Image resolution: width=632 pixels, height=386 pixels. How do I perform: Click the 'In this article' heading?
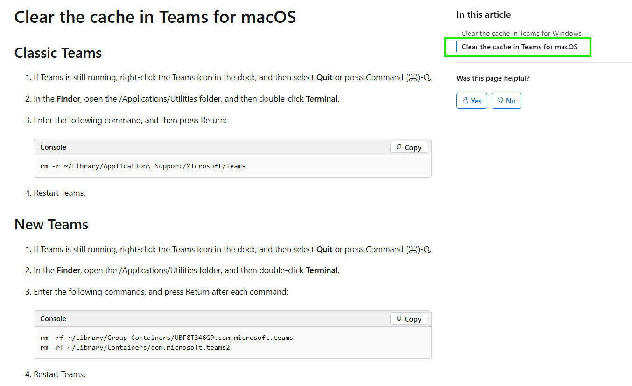(484, 14)
